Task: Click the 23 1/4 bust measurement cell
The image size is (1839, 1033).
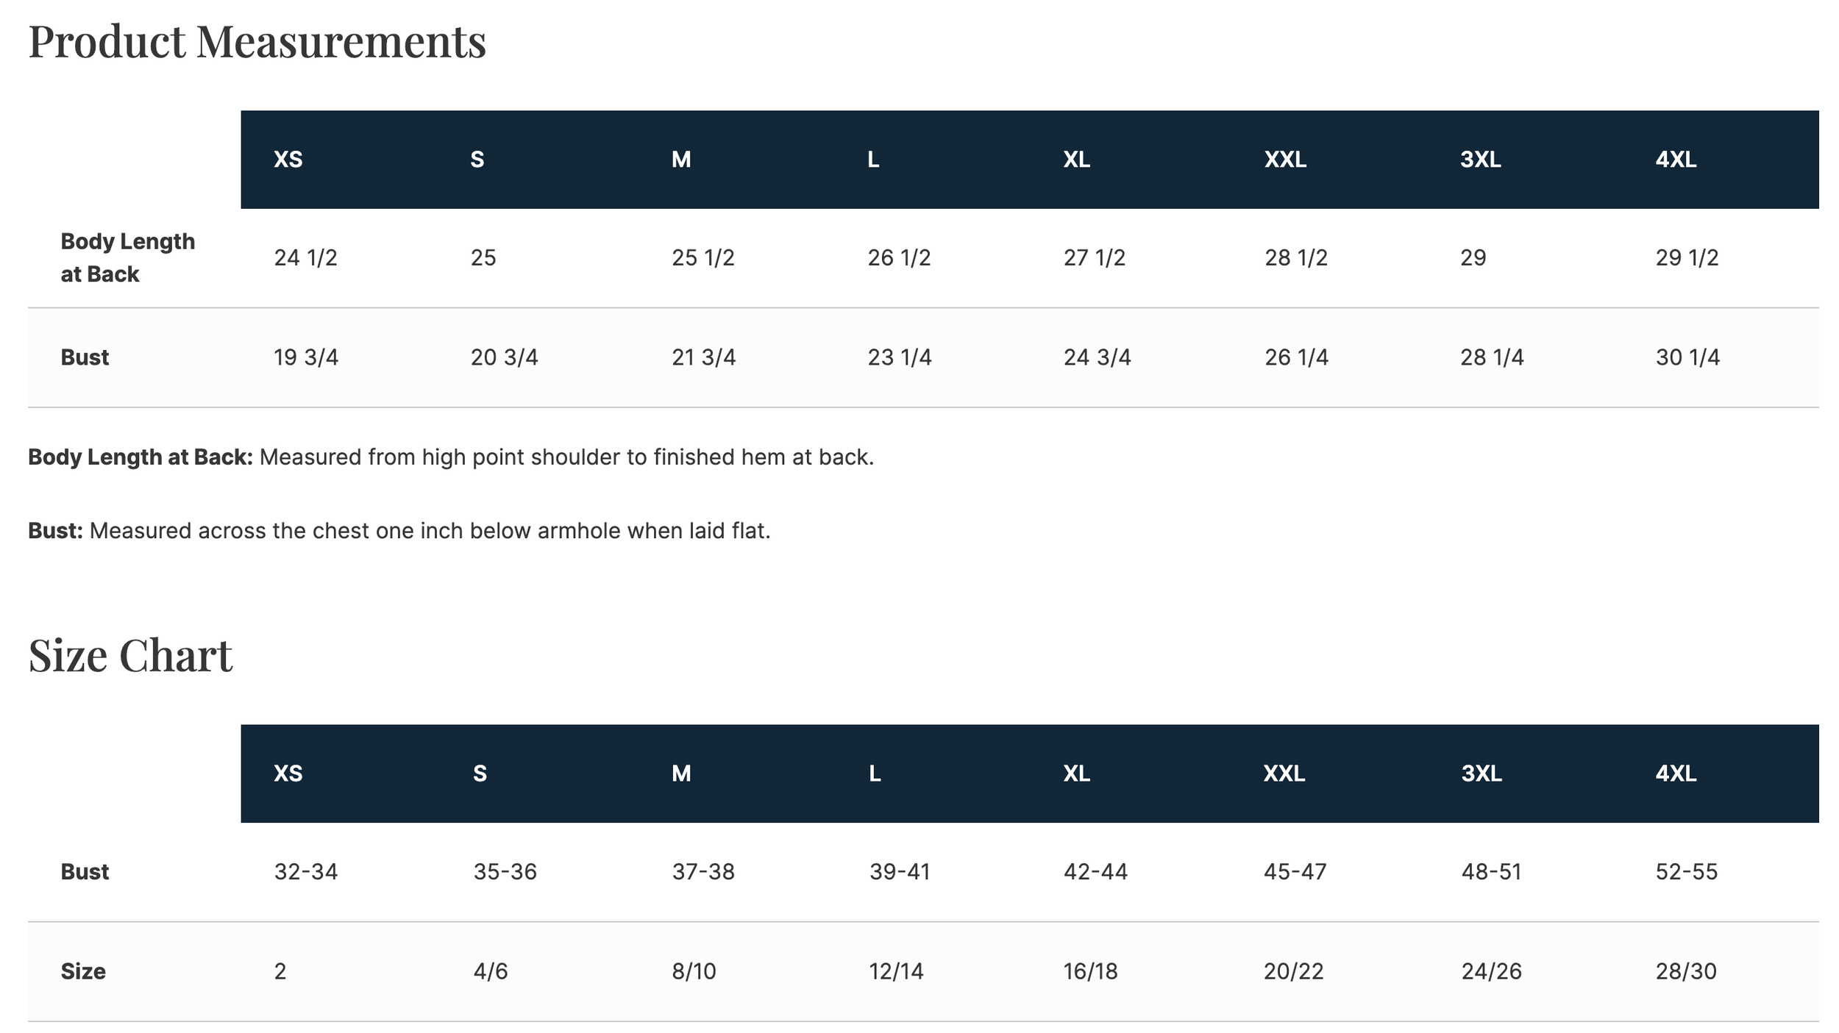Action: point(900,357)
